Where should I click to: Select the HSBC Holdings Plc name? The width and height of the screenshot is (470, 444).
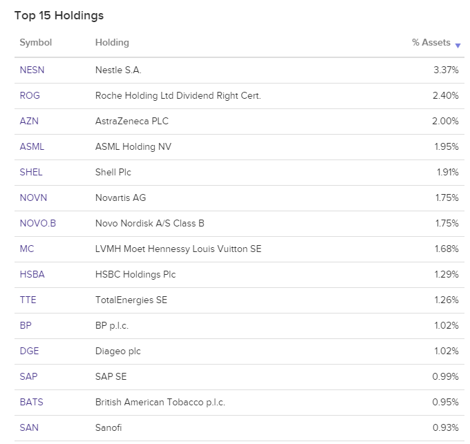click(x=135, y=274)
